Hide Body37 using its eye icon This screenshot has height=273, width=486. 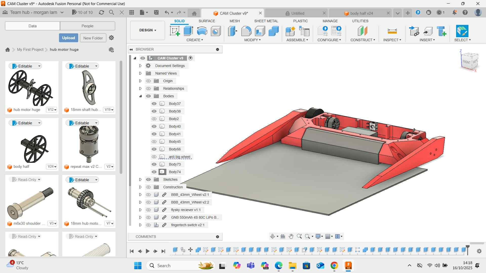pyautogui.click(x=154, y=104)
